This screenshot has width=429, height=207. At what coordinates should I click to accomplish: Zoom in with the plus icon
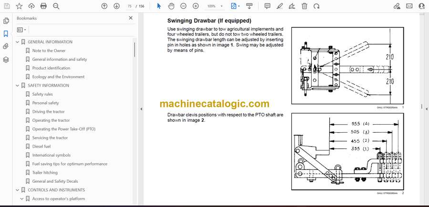pos(195,6)
